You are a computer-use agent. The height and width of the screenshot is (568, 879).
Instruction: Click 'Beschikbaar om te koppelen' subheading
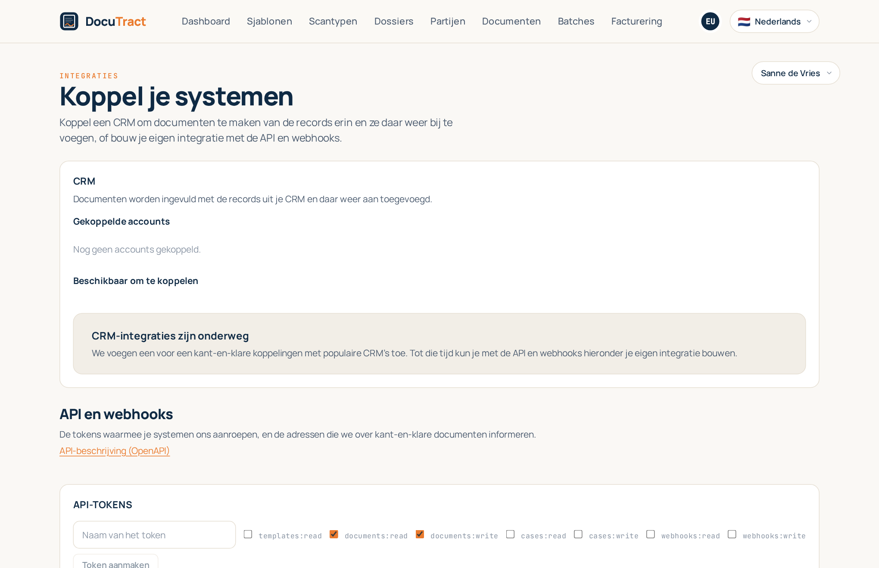136,281
